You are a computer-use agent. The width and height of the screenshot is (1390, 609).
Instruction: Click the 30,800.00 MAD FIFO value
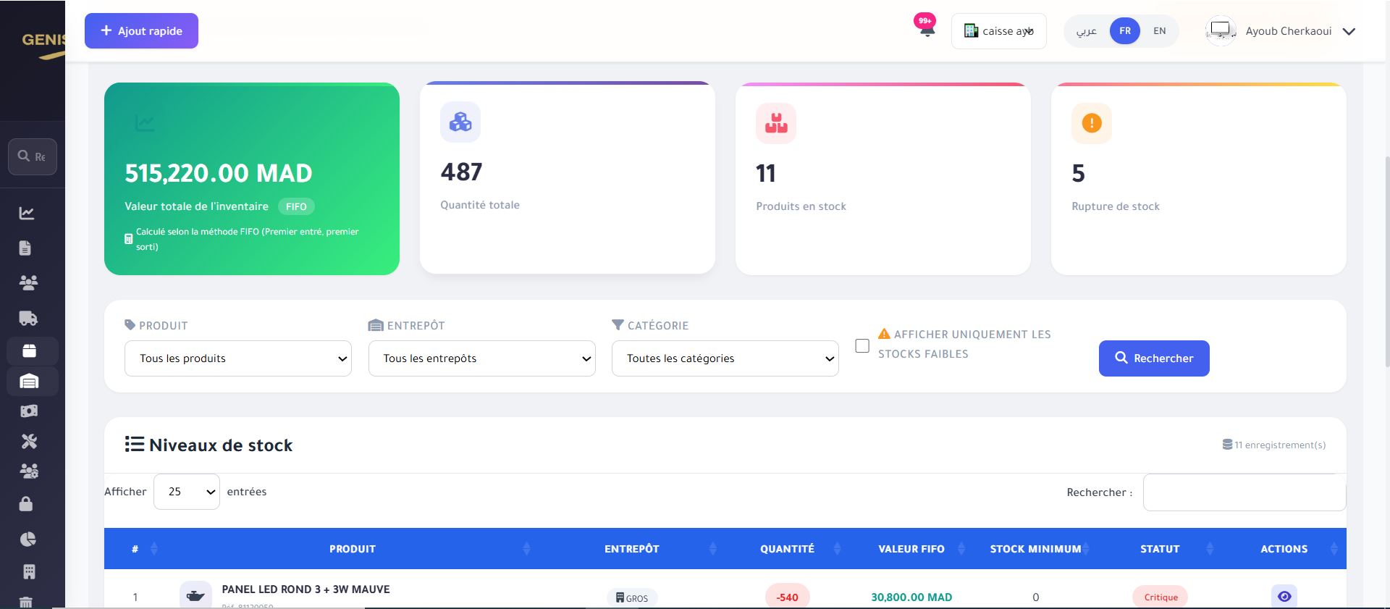pos(911,597)
